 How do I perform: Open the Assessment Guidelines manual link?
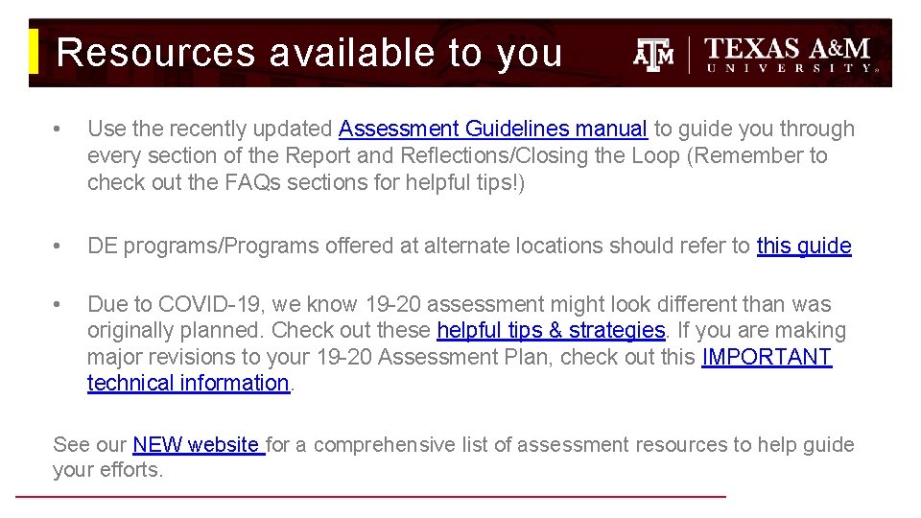pyautogui.click(x=493, y=129)
